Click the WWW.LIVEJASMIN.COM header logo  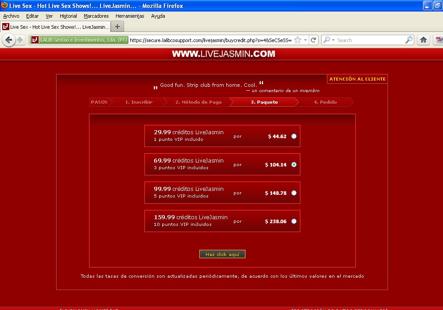pos(223,54)
